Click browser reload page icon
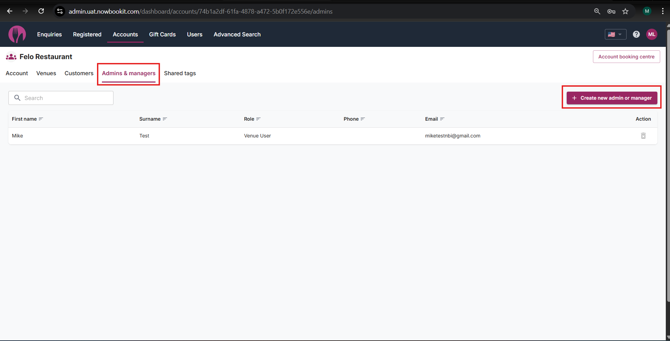 [41, 11]
